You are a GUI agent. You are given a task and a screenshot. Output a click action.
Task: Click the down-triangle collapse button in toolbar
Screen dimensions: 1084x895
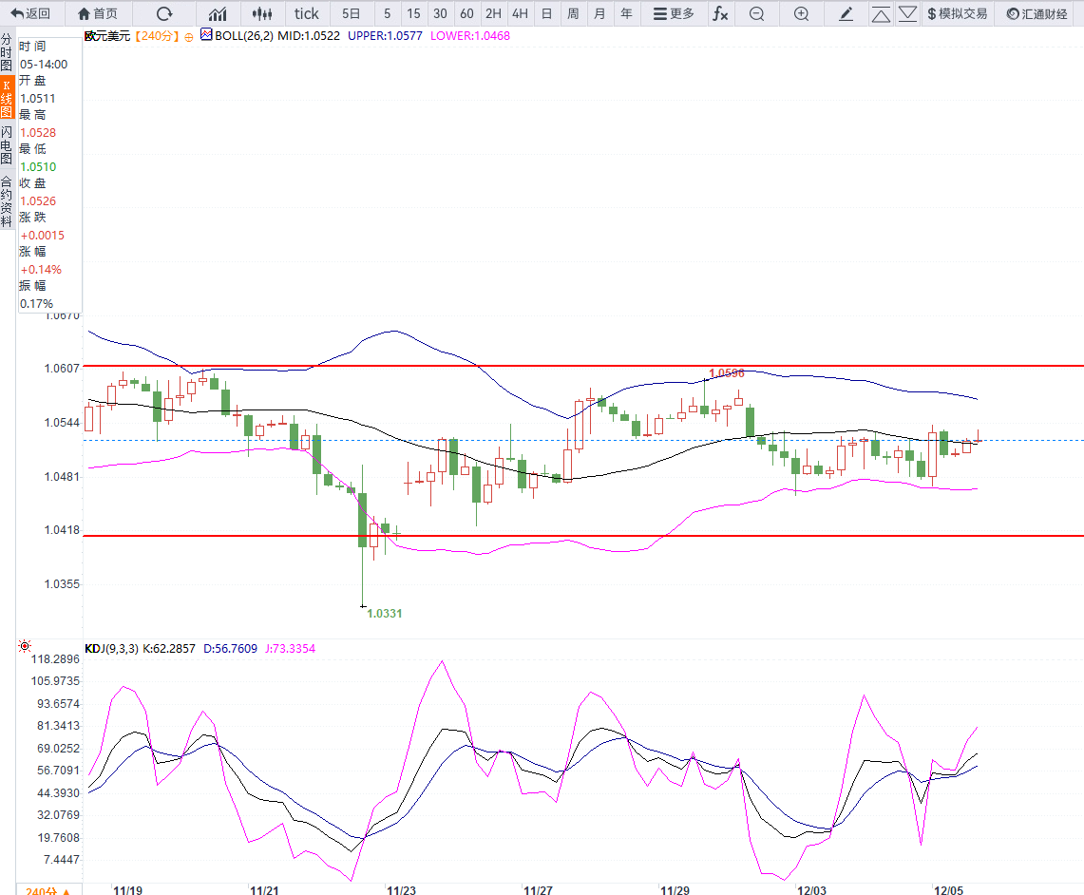pyautogui.click(x=907, y=13)
